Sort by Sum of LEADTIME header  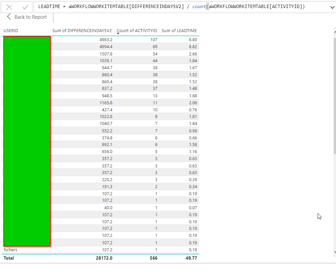point(179,30)
